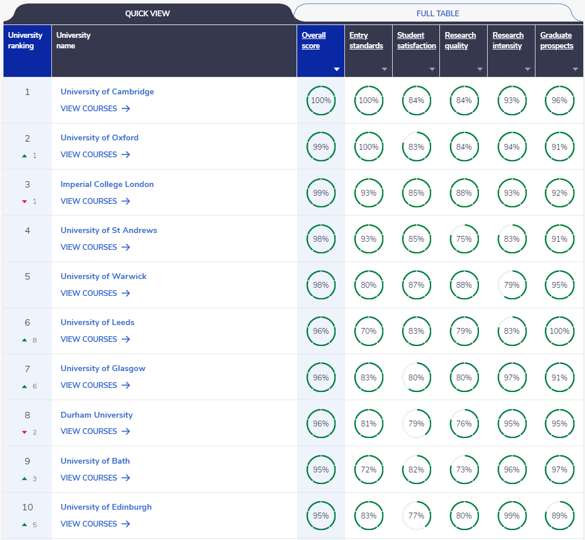Click Durham's 81% entry standards circle
The height and width of the screenshot is (540, 585).
[x=369, y=423]
